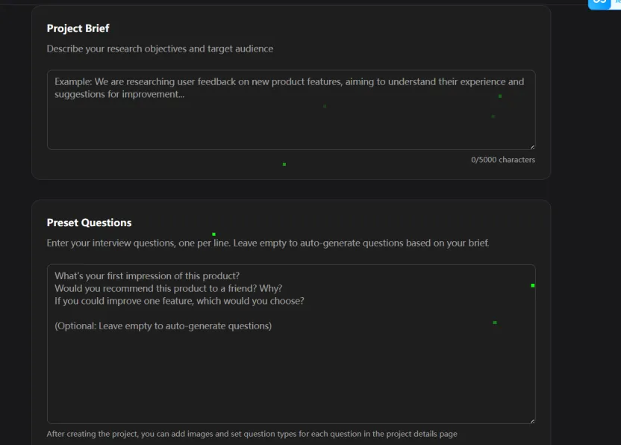Screen dimensions: 621x445
Task: Grab the Project Brief textarea resize handle
Action: click(532, 146)
